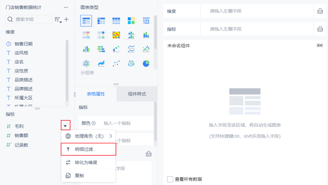Click the drag handle below the chart type grid
Screen dimensions: 328x185
click(x=116, y=84)
